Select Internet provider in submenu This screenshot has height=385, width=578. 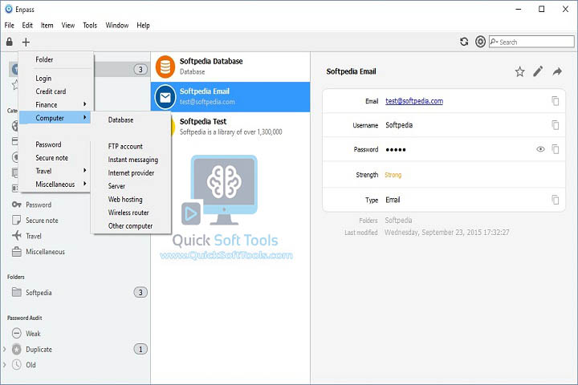[132, 172]
